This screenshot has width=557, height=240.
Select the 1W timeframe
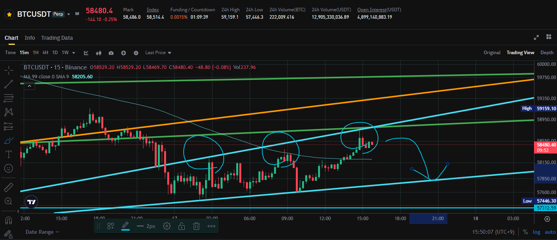pyautogui.click(x=65, y=53)
